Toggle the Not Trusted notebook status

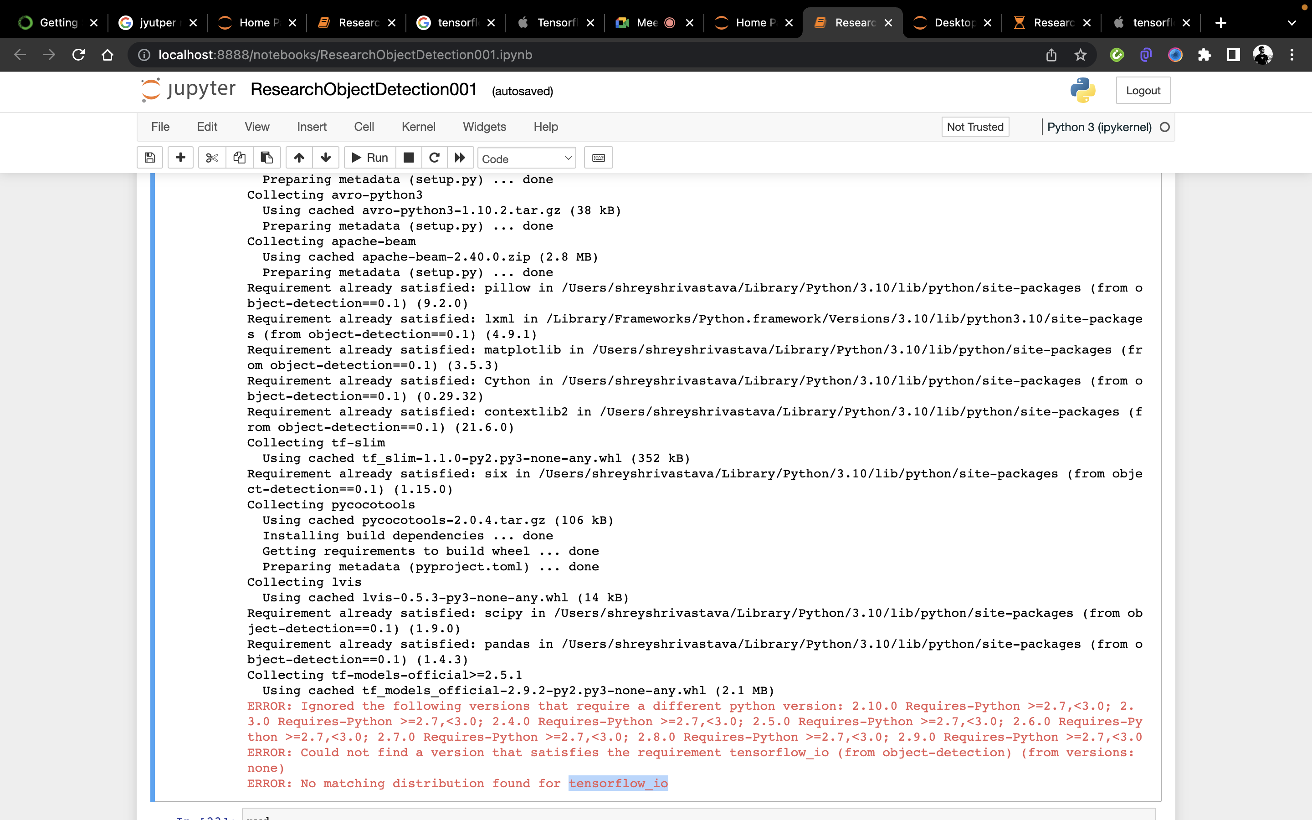tap(975, 127)
